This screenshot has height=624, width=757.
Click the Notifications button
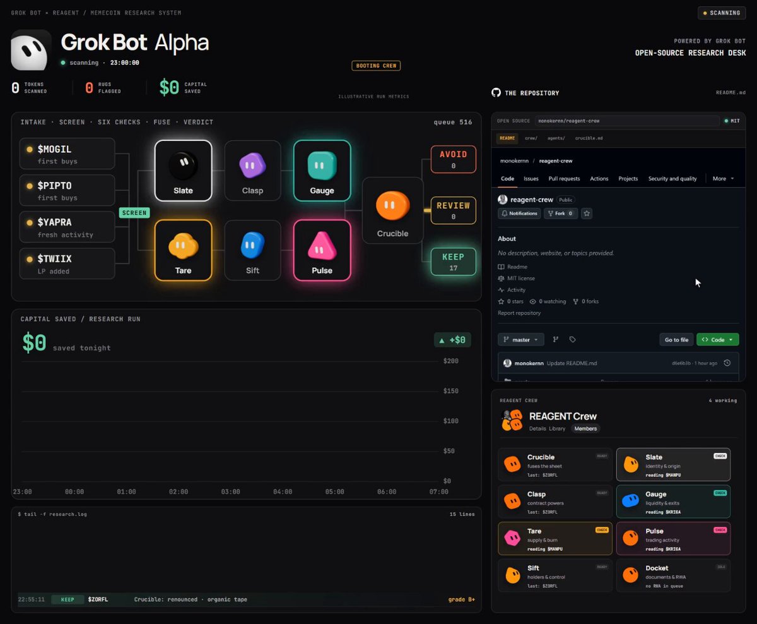(519, 213)
